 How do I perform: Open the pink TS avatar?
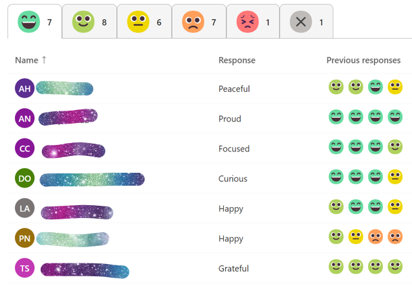[x=25, y=268]
